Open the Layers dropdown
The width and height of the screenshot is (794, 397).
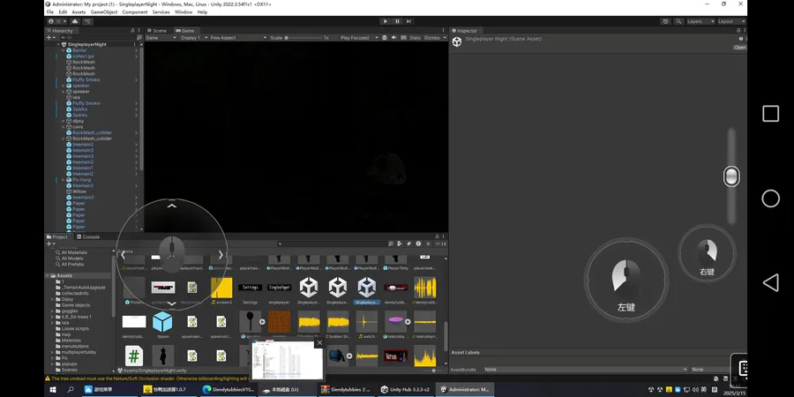pyautogui.click(x=700, y=21)
